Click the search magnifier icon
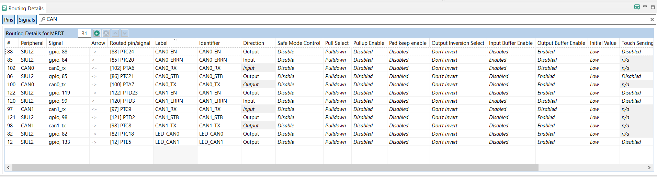This screenshot has height=177, width=657. 43,20
